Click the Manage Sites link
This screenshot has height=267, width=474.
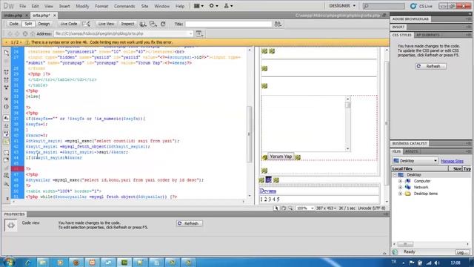[x=452, y=161]
